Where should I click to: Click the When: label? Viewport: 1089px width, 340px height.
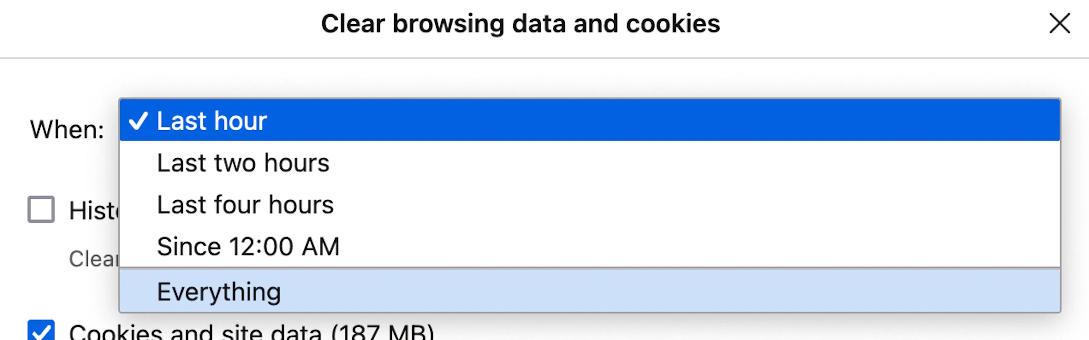[x=67, y=129]
